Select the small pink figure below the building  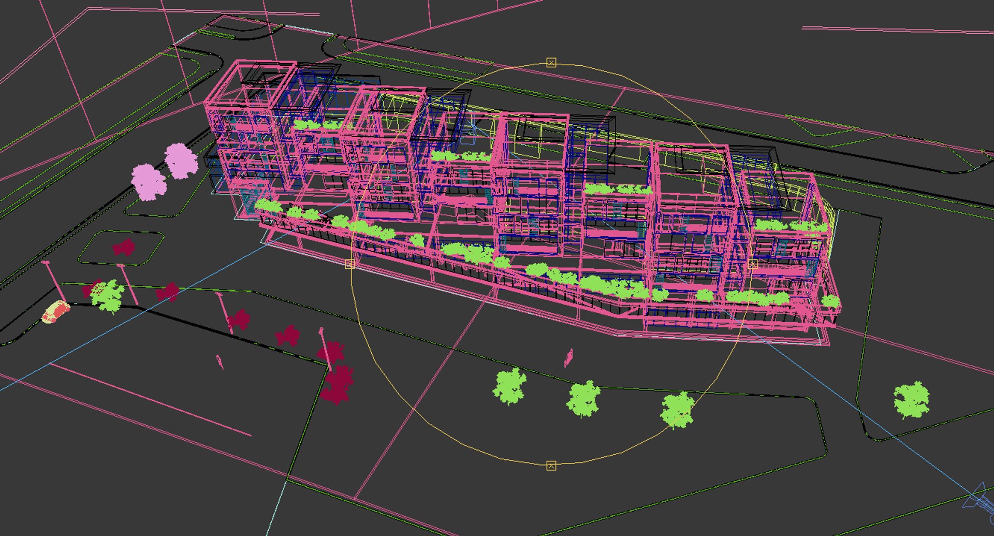click(x=568, y=357)
